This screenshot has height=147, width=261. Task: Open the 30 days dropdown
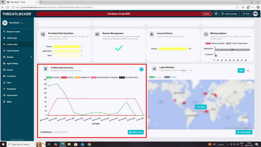(x=186, y=70)
